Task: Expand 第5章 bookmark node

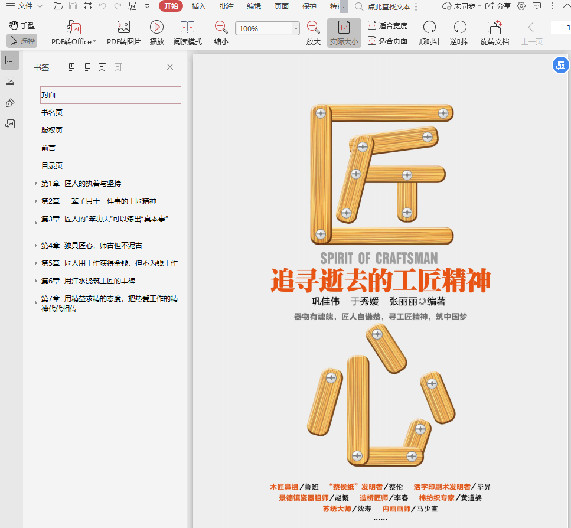Action: pos(35,263)
